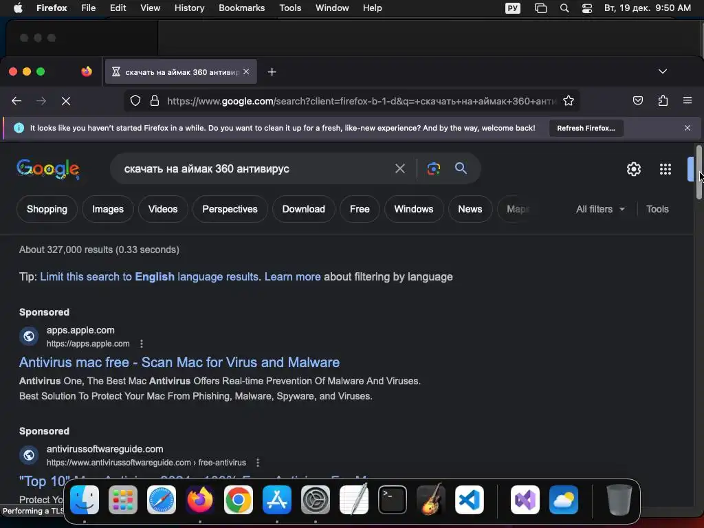Click Refresh Firefox button
Image resolution: width=704 pixels, height=528 pixels.
click(586, 128)
